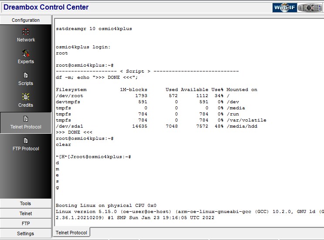Click the '/var/volatile' mount point text
The height and width of the screenshot is (240, 324).
coord(246,120)
